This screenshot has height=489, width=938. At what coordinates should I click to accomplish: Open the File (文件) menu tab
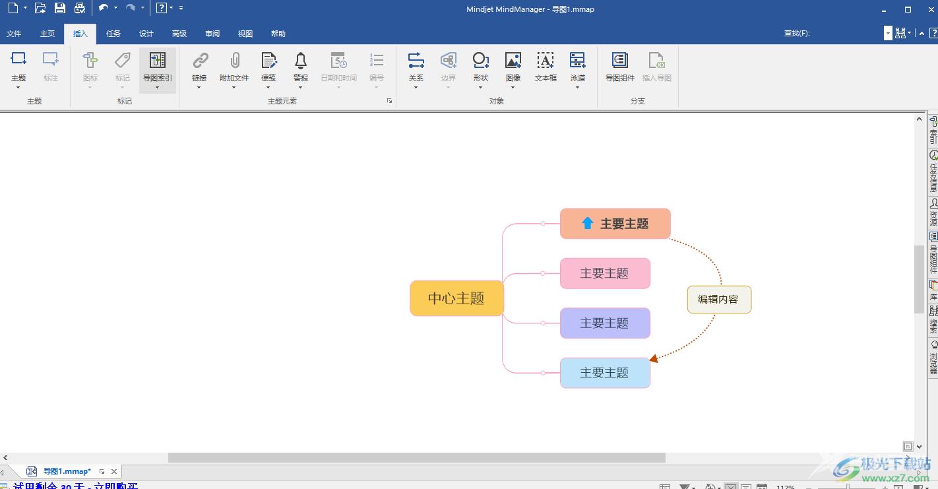click(x=14, y=34)
